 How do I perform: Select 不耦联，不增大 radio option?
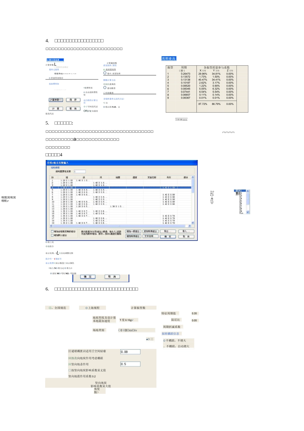click(x=164, y=341)
